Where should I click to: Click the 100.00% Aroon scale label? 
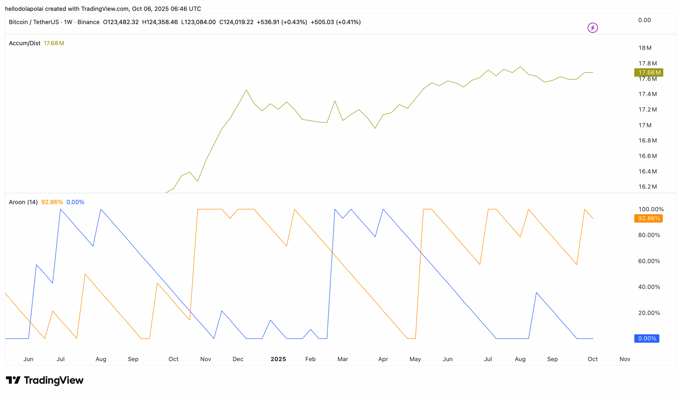coord(651,209)
